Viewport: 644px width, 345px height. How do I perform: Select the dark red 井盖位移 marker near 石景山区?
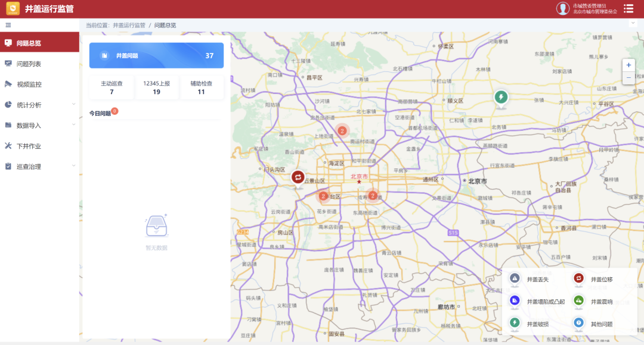tap(298, 177)
